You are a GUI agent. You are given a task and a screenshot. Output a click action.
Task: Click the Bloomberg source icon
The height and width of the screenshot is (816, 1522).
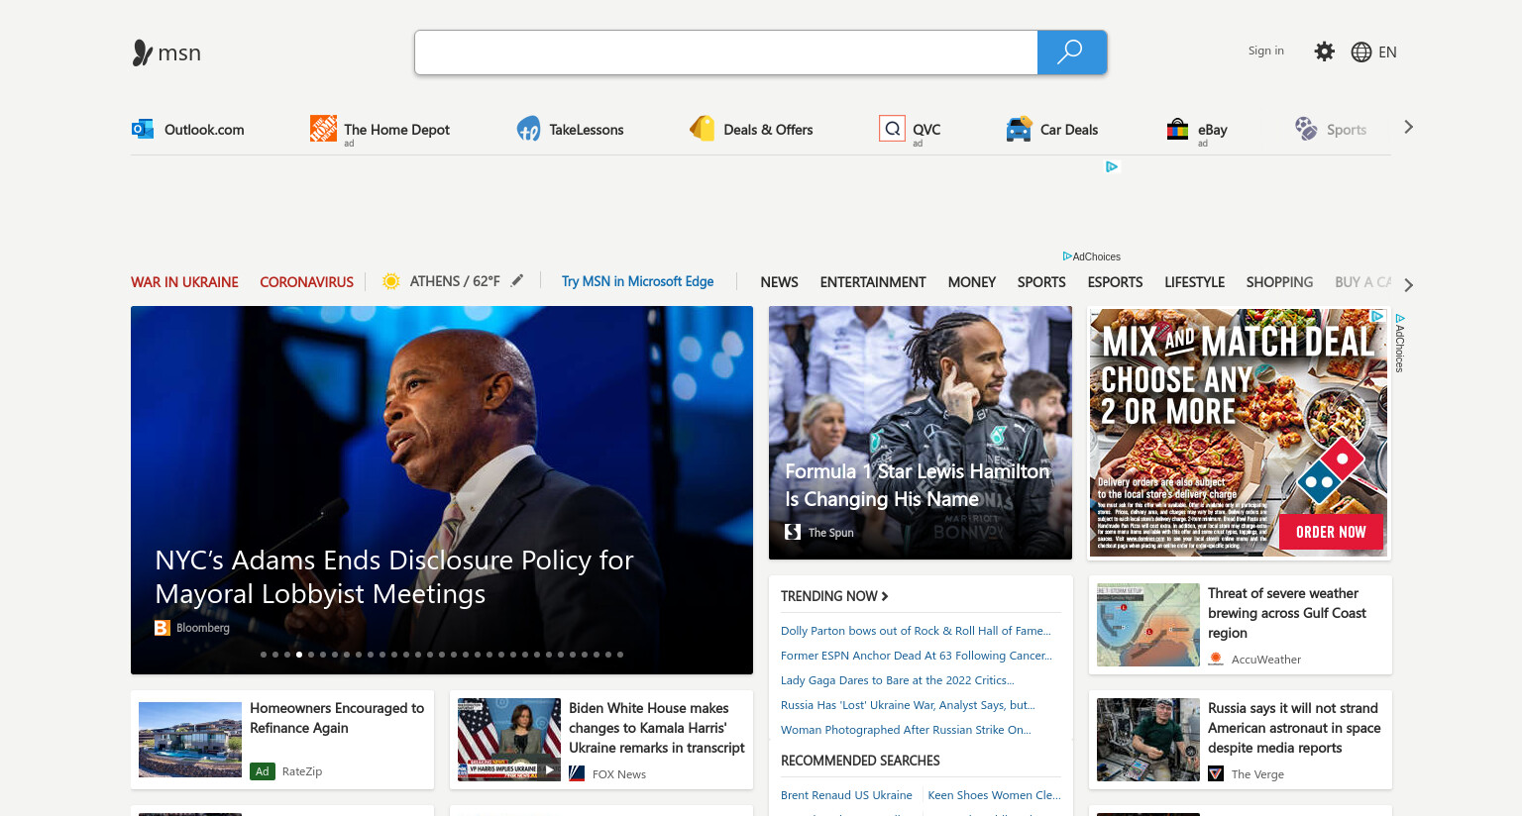163,628
